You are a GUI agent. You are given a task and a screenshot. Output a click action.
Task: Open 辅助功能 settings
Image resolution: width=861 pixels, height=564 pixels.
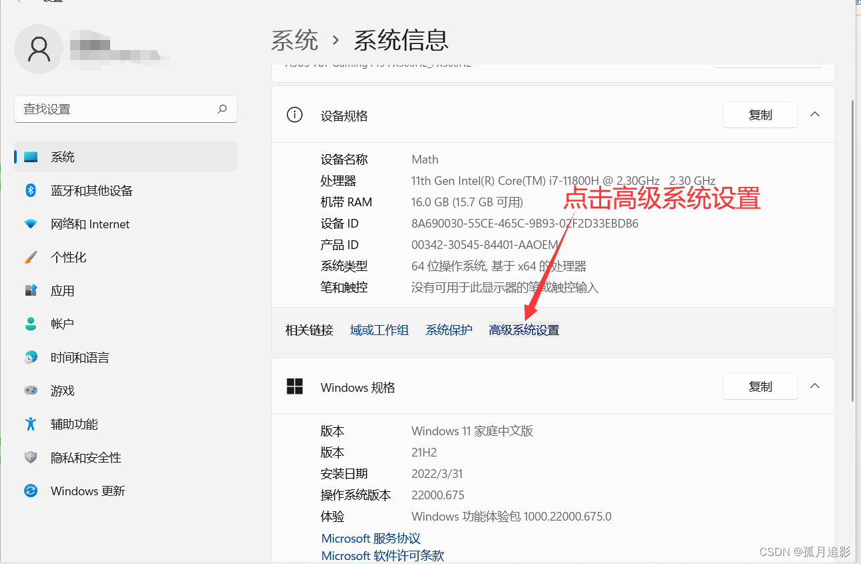coord(126,424)
